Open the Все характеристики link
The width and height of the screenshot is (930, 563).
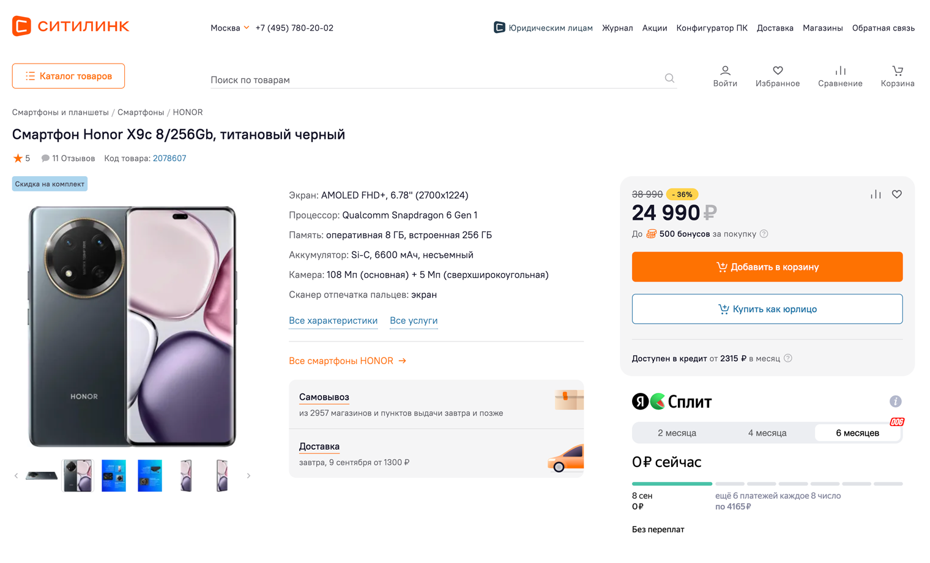point(333,321)
